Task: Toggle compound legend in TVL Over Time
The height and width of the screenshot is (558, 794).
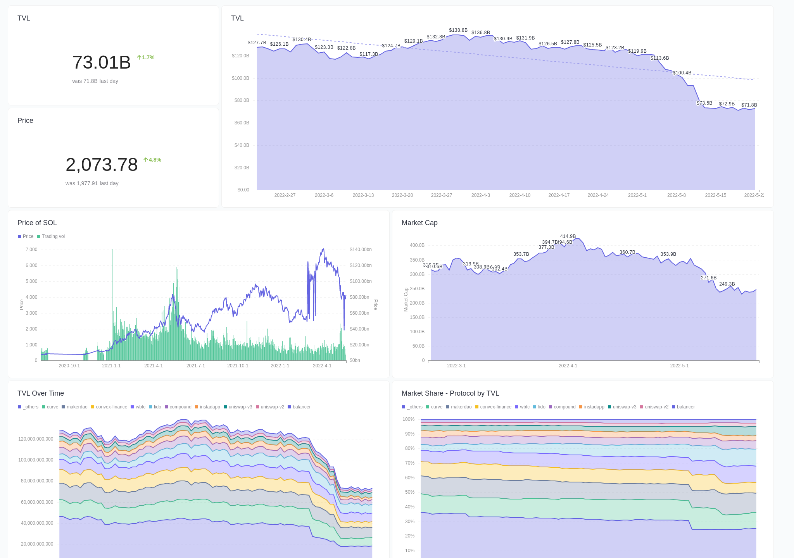Action: (178, 407)
